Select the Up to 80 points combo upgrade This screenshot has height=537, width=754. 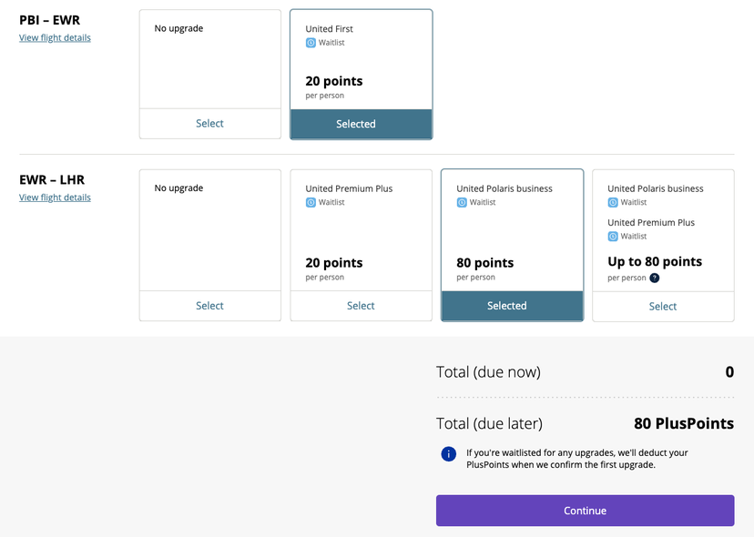coord(663,306)
